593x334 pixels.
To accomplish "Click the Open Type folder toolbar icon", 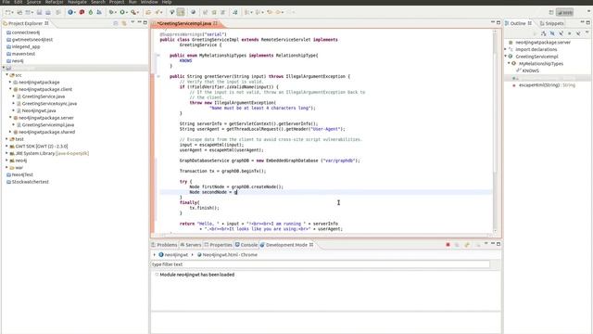I will pyautogui.click(x=148, y=12).
